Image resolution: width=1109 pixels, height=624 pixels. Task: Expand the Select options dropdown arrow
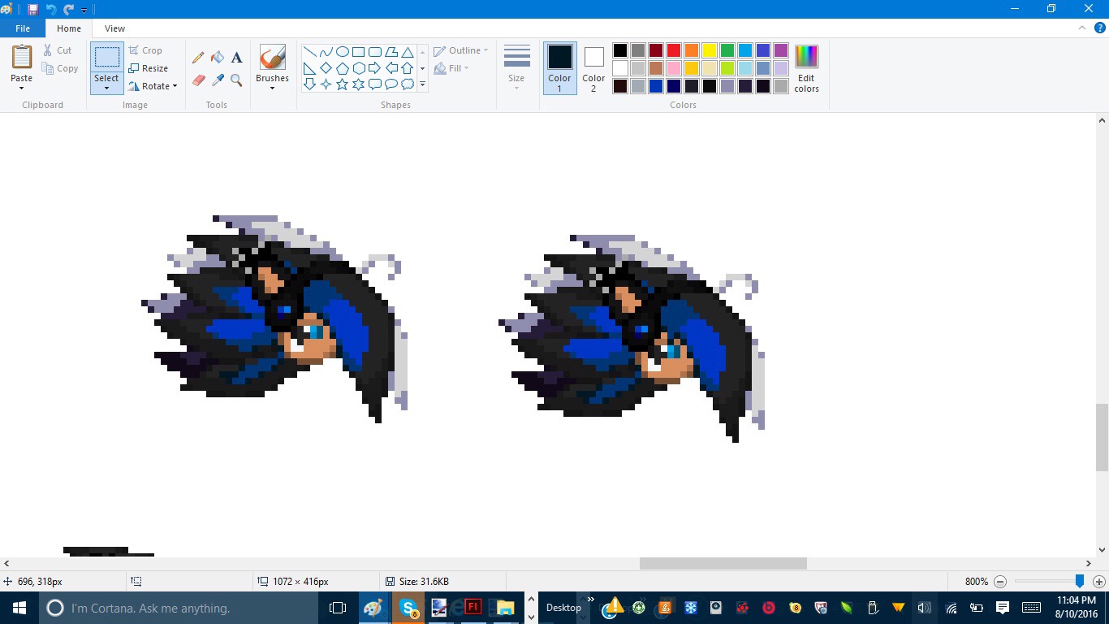[x=106, y=88]
